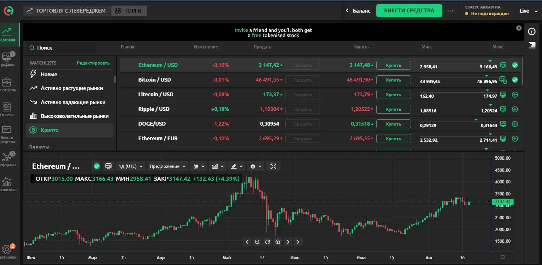This screenshot has width=542, height=265.
Task: Open the Предложение price type dropdown
Action: (167, 166)
